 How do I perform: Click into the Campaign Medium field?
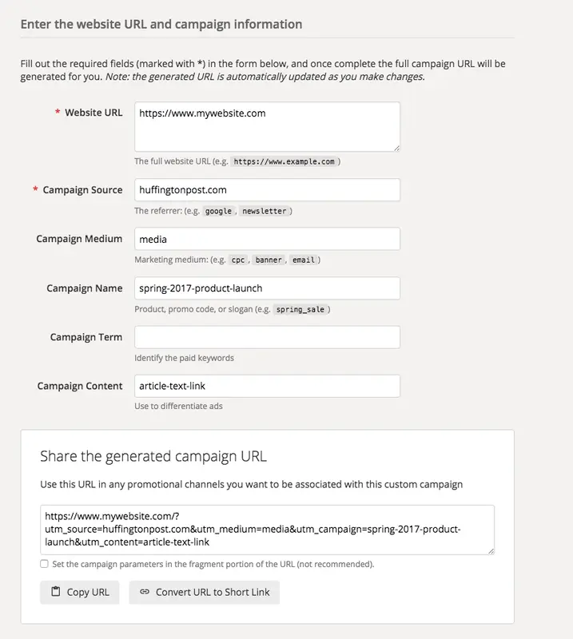coord(267,239)
